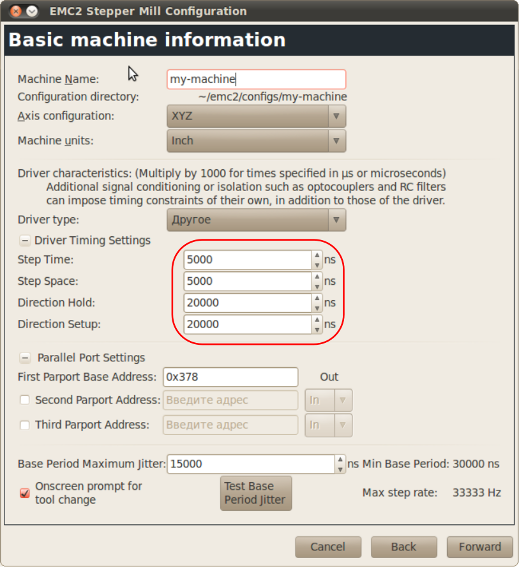Decrease Direction Hold with down arrow
Viewport: 519px width, 567px height.
pyautogui.click(x=317, y=308)
